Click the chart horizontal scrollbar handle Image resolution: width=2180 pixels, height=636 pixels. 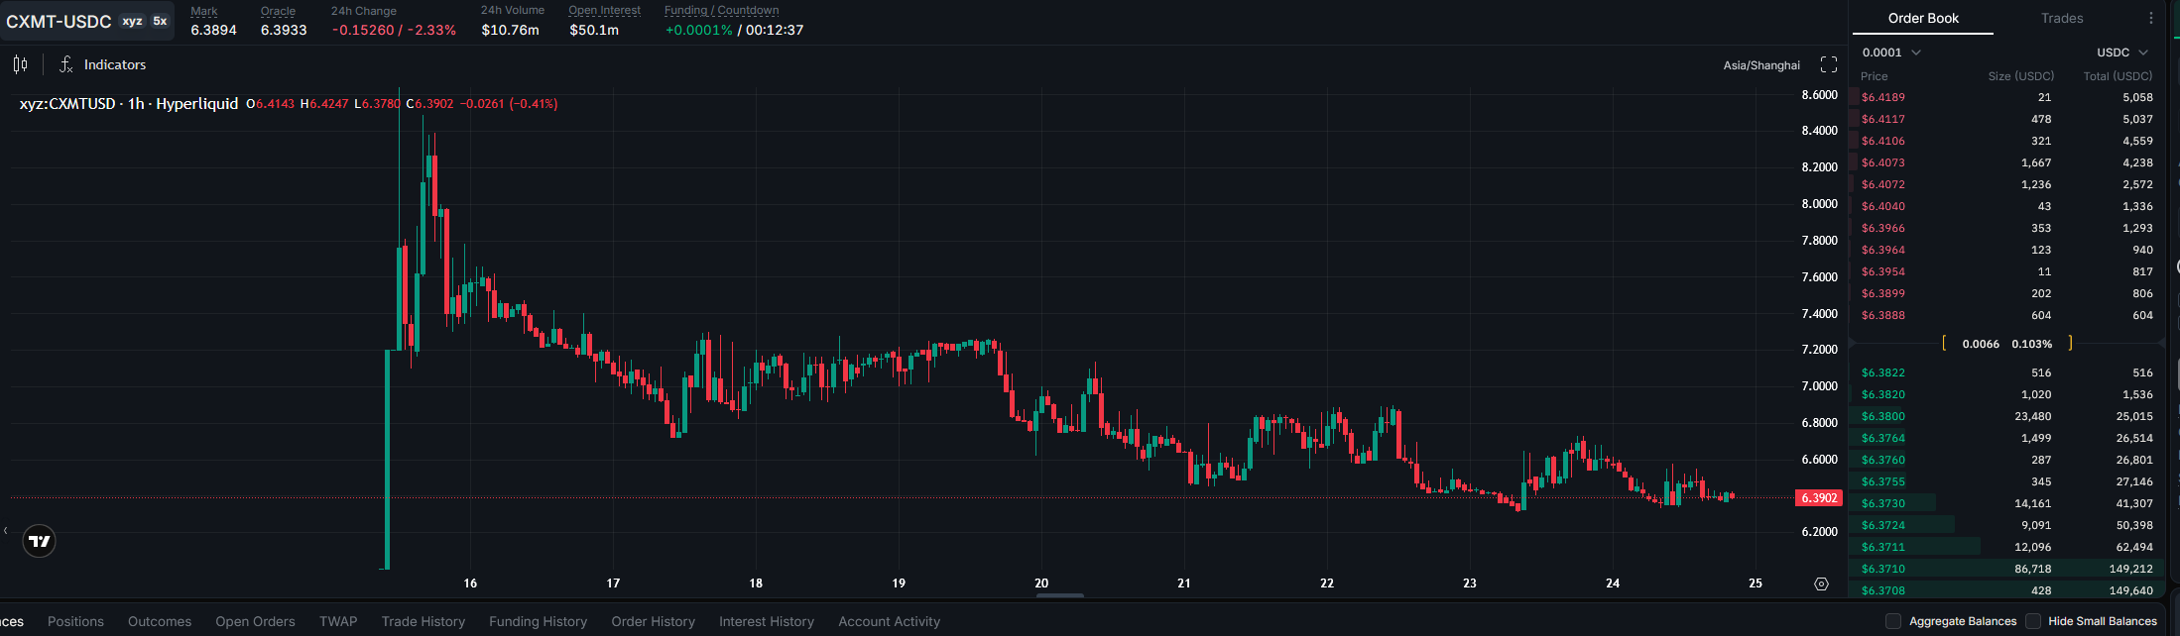(x=1060, y=595)
